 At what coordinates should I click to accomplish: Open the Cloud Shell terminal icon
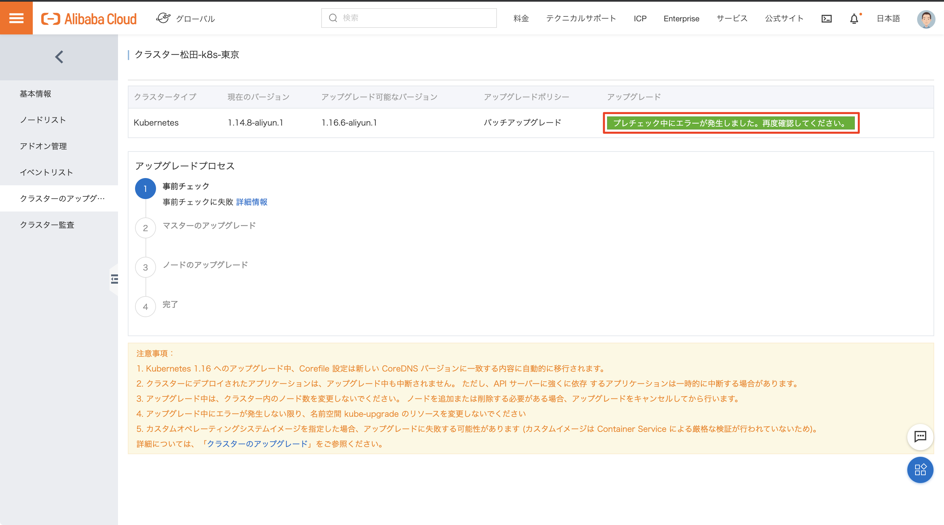tap(826, 18)
